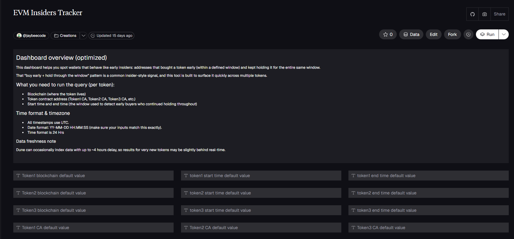Click the database icon on Data button
Screen dimensions: 514x239
click(x=406, y=34)
